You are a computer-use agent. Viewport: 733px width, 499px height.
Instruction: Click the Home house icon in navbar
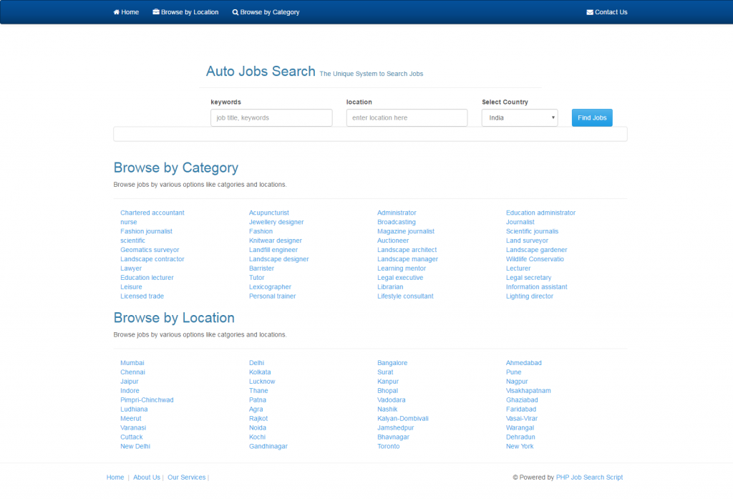(117, 12)
